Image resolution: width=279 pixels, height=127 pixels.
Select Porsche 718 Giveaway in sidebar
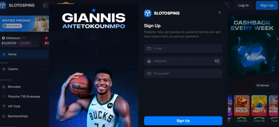pyautogui.click(x=25, y=97)
